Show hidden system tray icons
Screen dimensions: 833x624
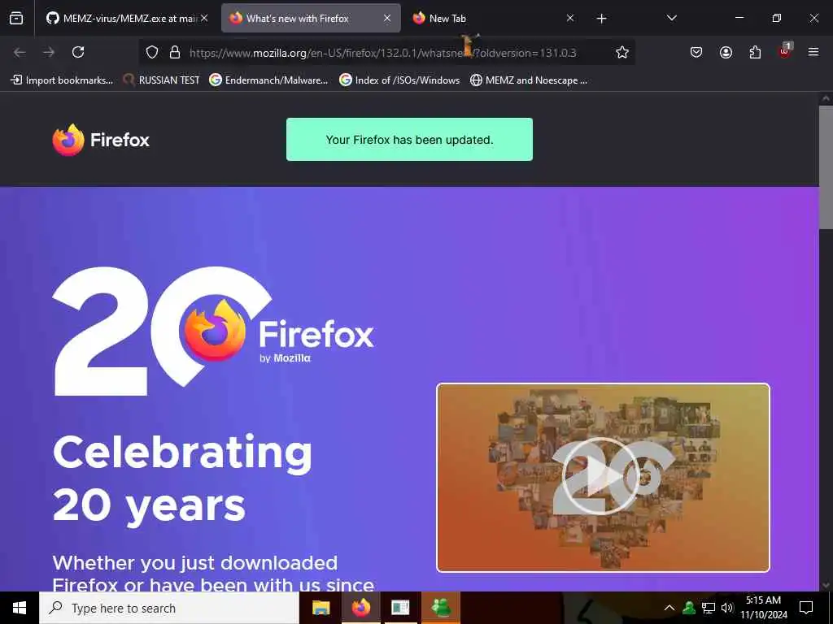click(669, 608)
